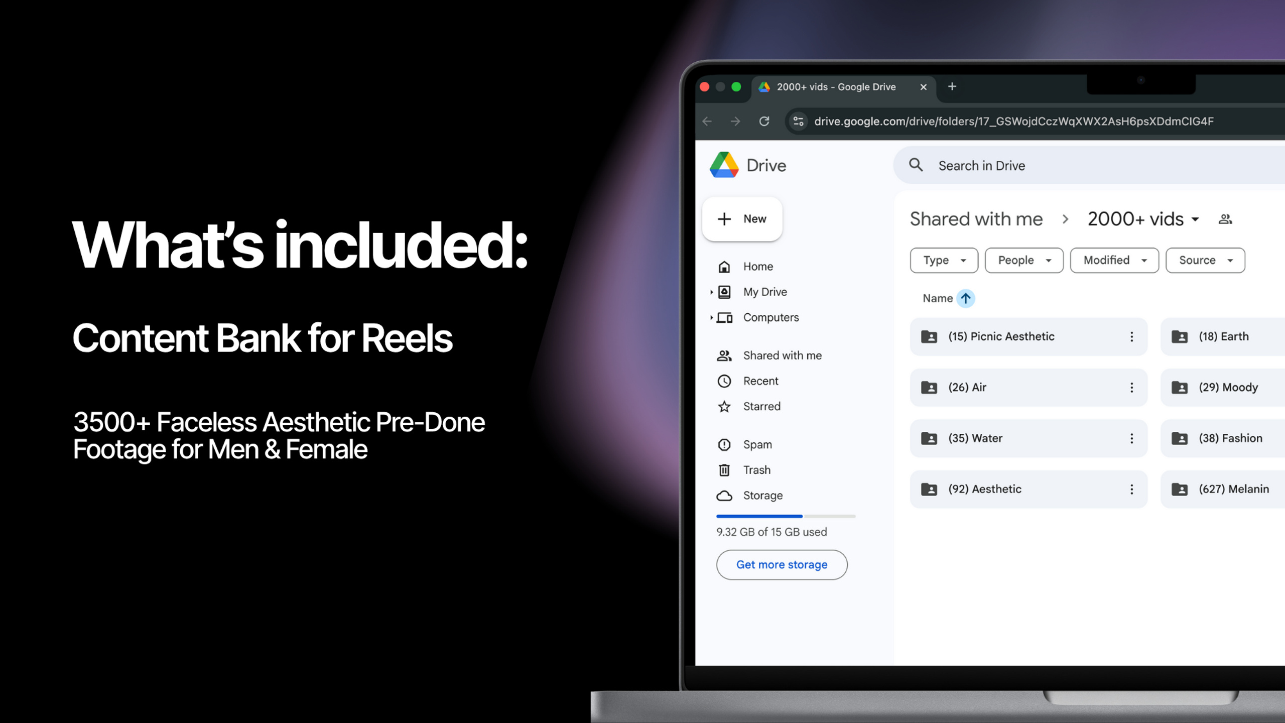Open the Storage view
This screenshot has width=1285, height=723.
(x=762, y=496)
